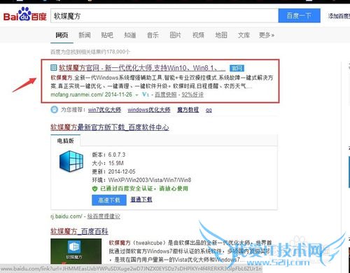Screen dimensions: 350x273
Task: Open the 软媒魔方官网 result title link
Action: click(x=142, y=68)
